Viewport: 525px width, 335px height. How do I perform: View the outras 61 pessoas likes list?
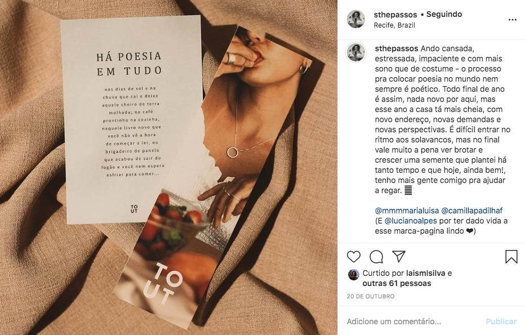(x=397, y=283)
